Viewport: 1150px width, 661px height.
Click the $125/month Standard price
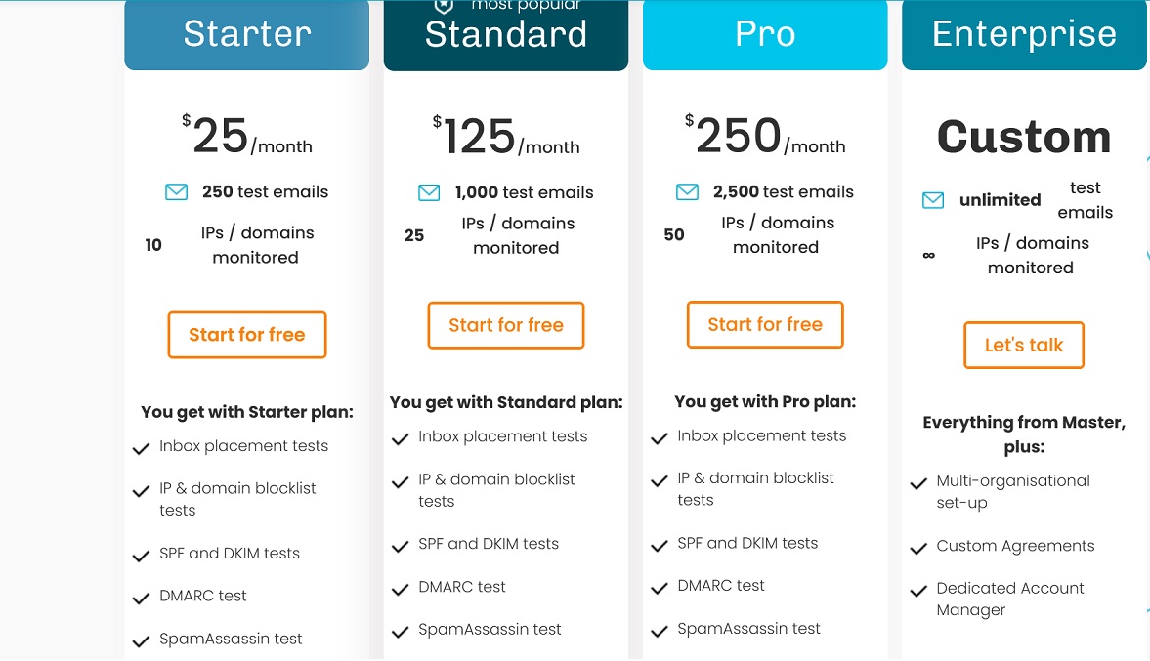tap(506, 138)
